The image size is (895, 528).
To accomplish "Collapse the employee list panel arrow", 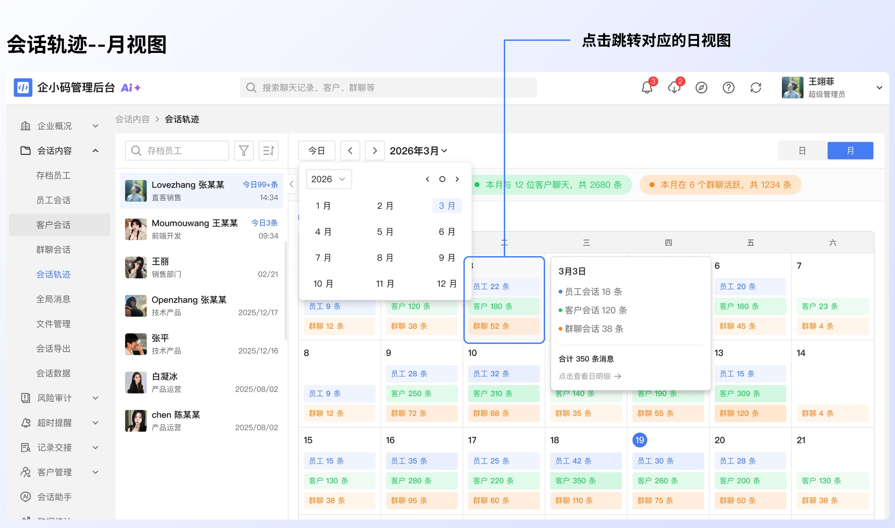I will (x=292, y=184).
